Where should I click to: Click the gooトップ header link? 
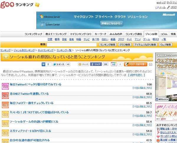pyautogui.click(x=161, y=2)
